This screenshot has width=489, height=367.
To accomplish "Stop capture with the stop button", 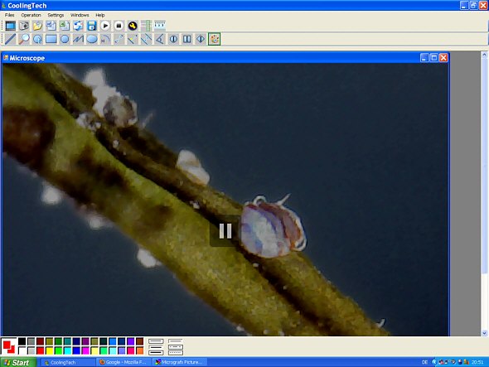I will 119,26.
